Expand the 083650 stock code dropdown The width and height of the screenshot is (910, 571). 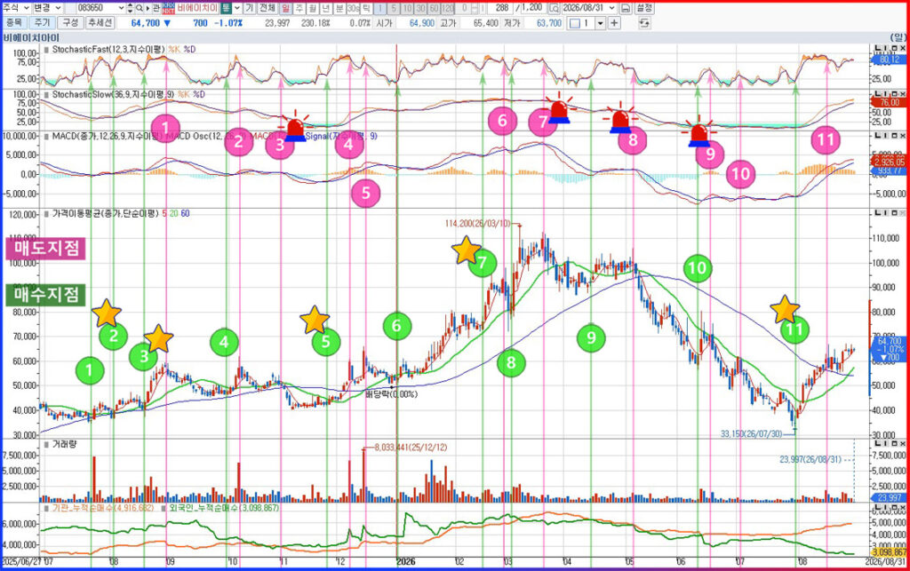point(121,8)
